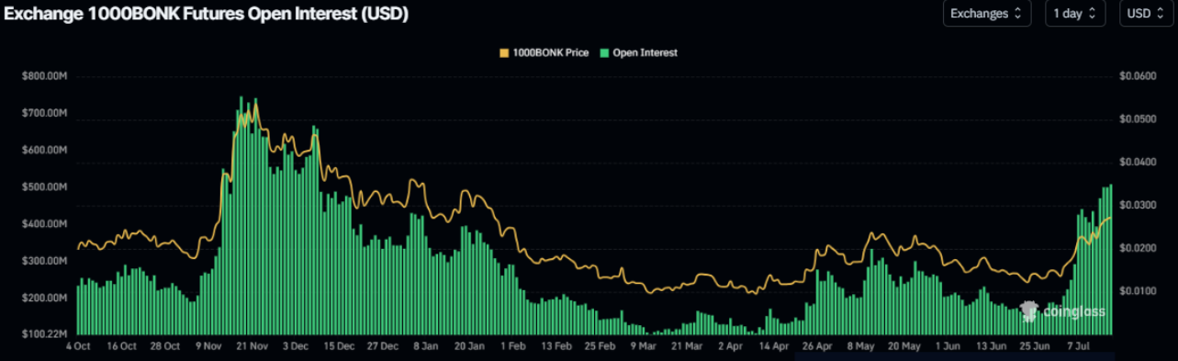
Task: Open the 1 day interval dropdown
Action: click(1075, 14)
